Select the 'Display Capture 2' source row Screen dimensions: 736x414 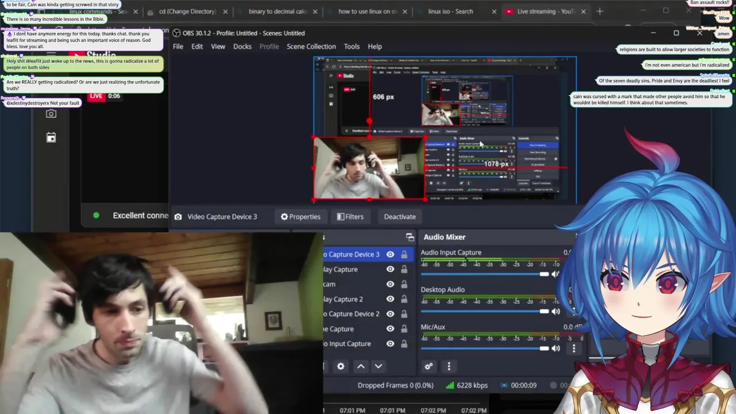(x=367, y=299)
